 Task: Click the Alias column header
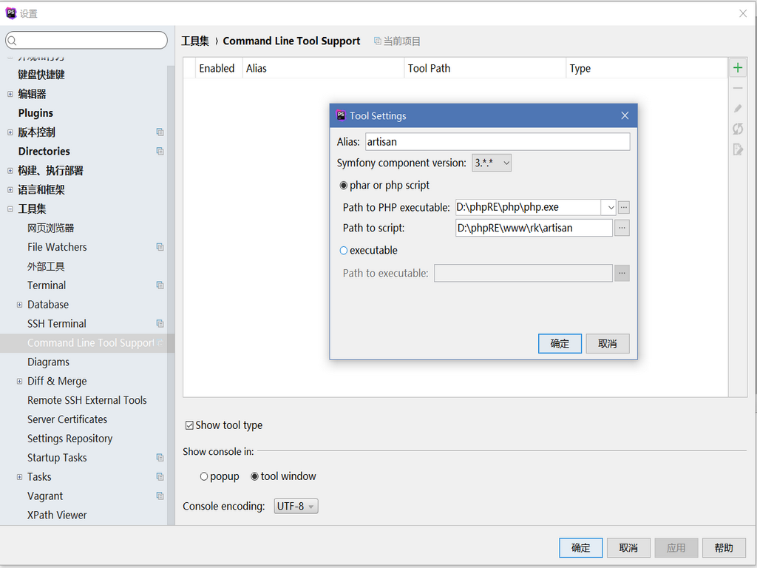(x=323, y=68)
